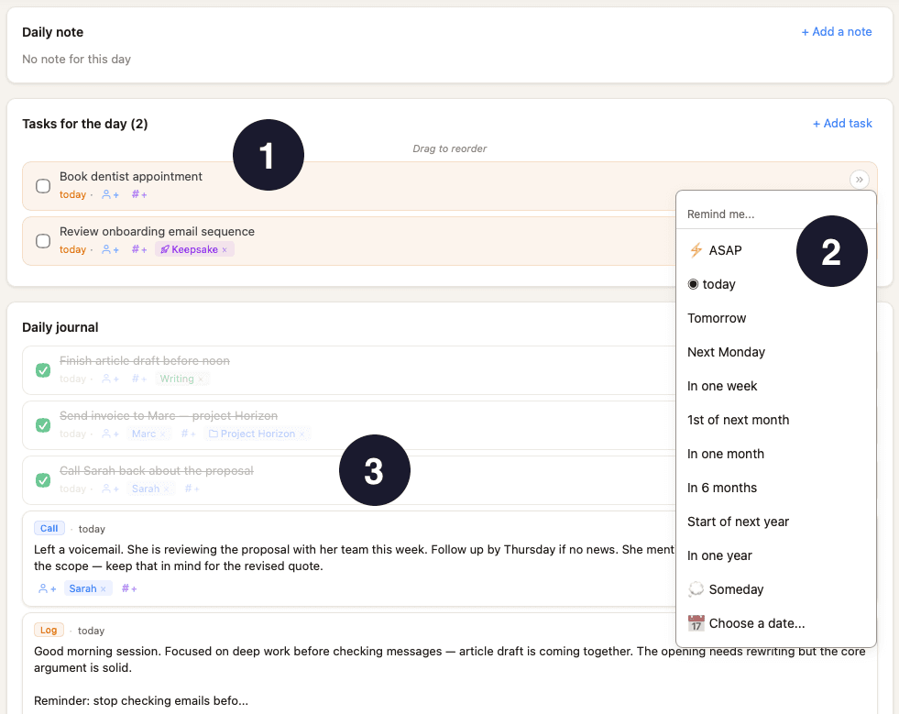Remove the Sarah tag from the voicemail note
This screenshot has height=714, width=899.
pos(102,588)
